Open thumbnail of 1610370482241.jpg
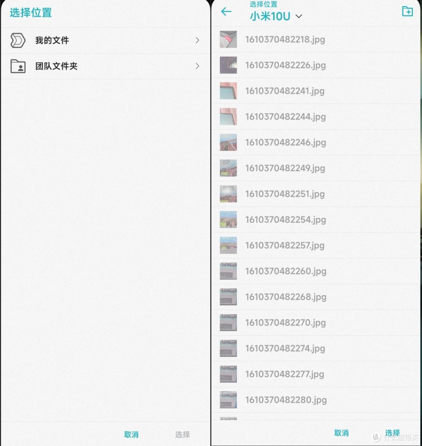 (x=228, y=91)
